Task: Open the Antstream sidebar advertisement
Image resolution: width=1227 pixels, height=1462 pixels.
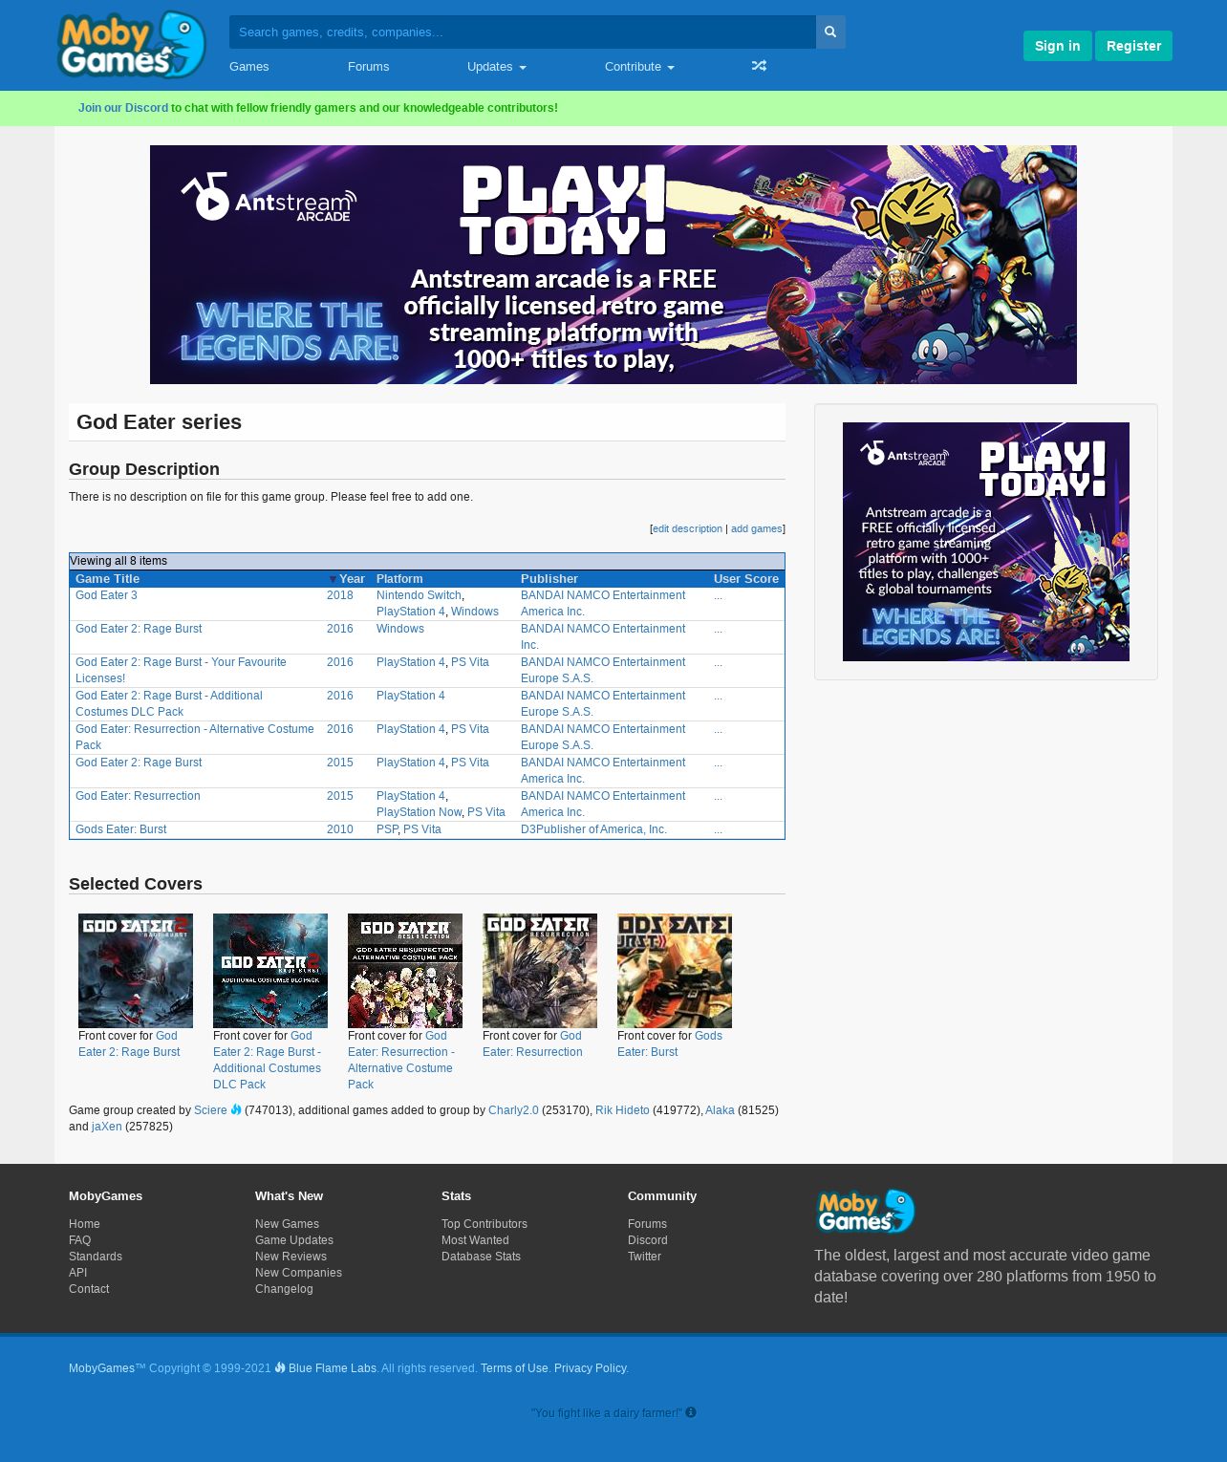Action: pyautogui.click(x=986, y=542)
